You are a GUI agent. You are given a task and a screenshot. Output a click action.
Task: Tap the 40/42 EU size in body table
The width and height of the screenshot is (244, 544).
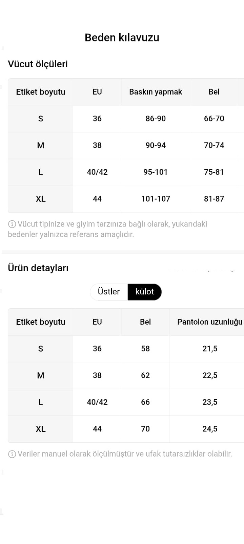(x=97, y=172)
